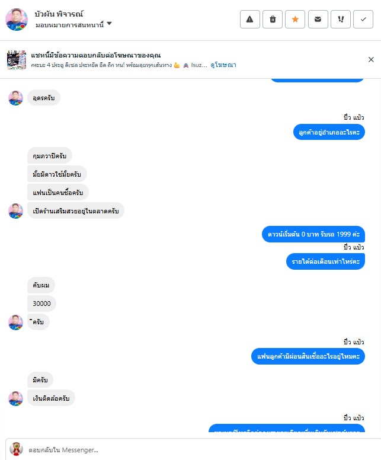Mark as follow-up with the exclamation icon

(341, 20)
